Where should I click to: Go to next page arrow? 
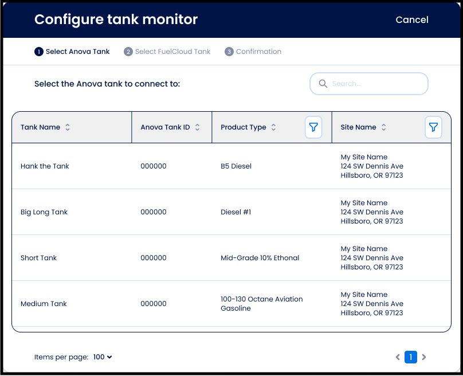[424, 357]
